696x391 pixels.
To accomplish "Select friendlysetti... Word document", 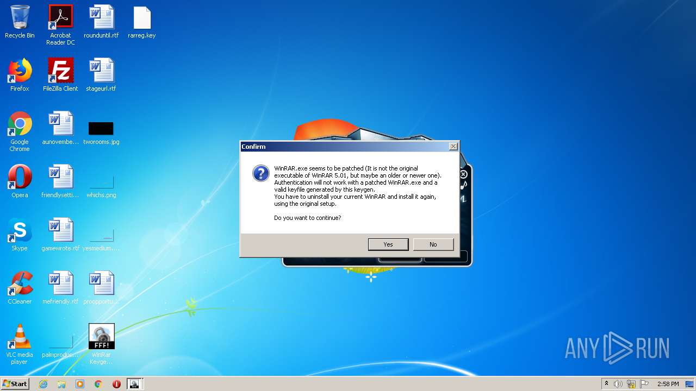I will click(60, 182).
